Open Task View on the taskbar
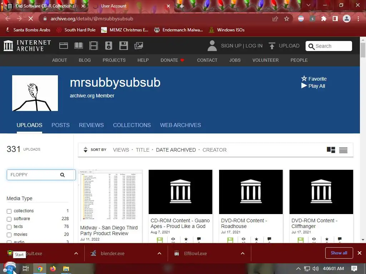Viewport: 366px width, 274px height. point(26,269)
